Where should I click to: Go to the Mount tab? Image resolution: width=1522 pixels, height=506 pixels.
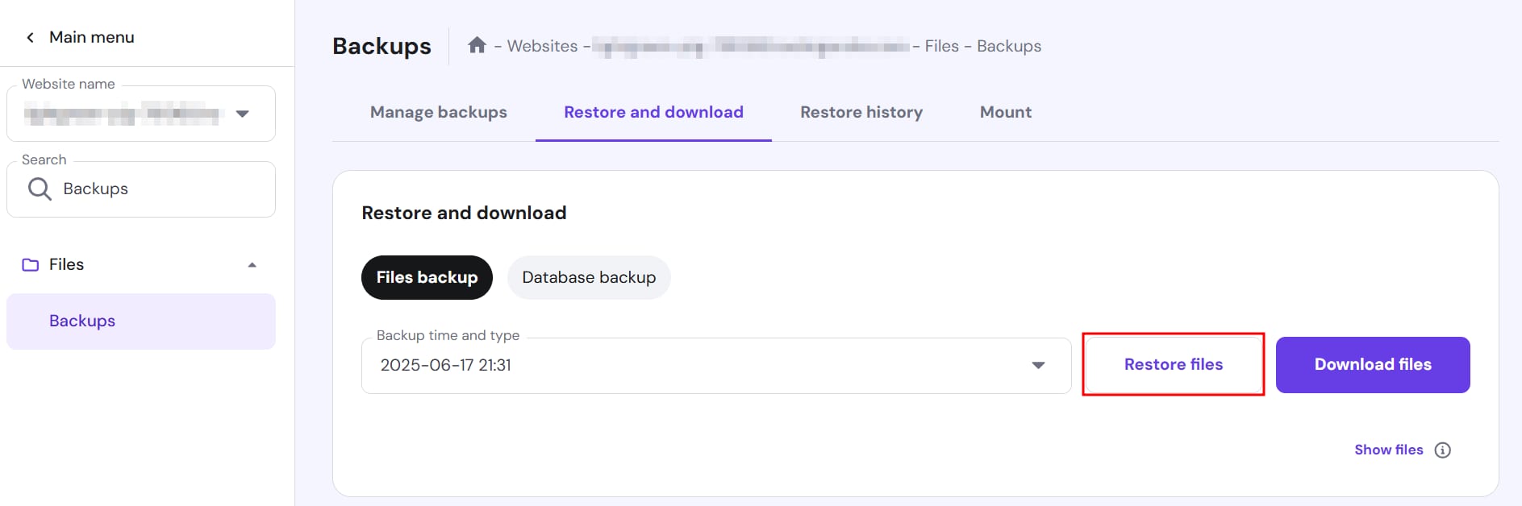coord(1005,113)
